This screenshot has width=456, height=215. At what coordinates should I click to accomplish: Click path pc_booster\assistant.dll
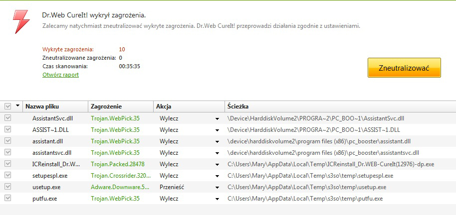pos(319,141)
